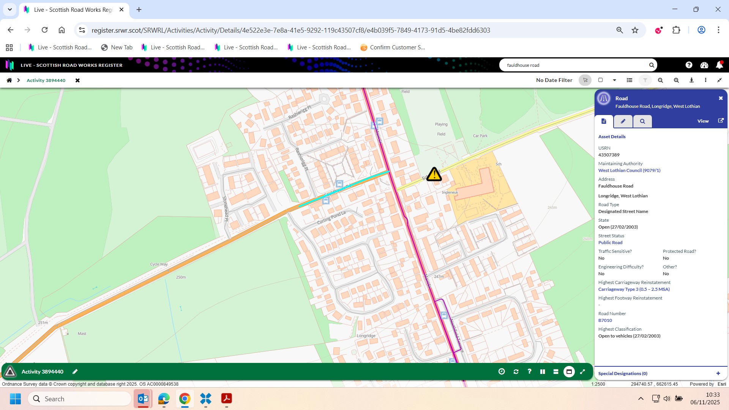Open the dashboard gauge icon
Screen dimensions: 729x410
(704, 65)
